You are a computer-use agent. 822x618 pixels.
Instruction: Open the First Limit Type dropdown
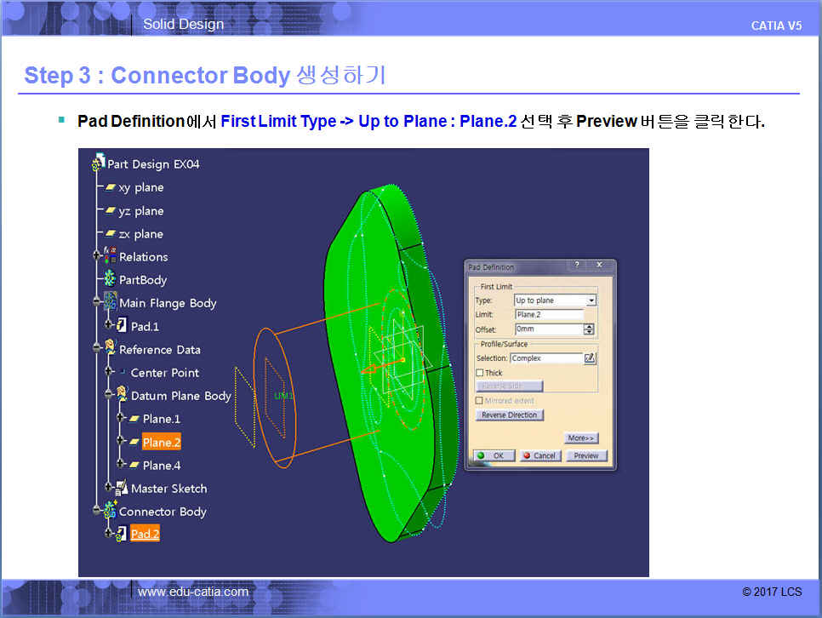pos(591,300)
